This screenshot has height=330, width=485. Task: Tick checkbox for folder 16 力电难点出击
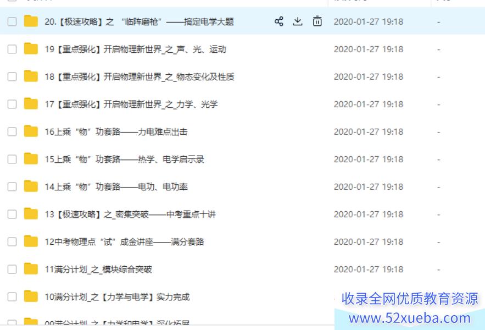pyautogui.click(x=12, y=131)
